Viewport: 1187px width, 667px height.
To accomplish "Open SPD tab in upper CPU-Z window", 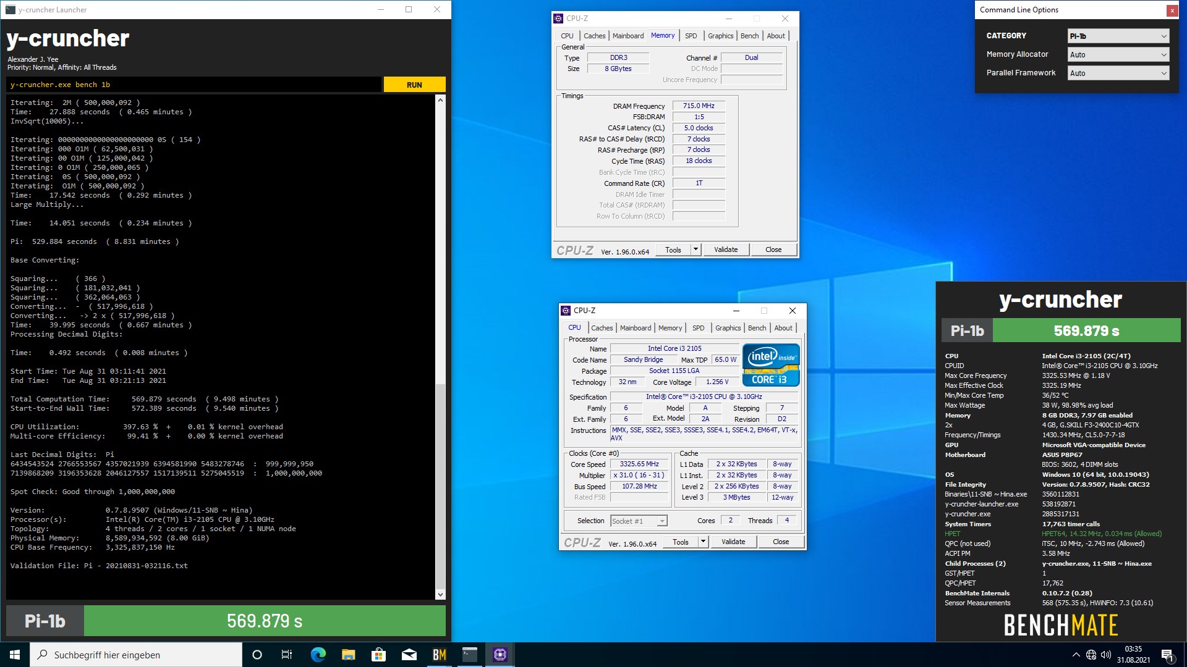I will coord(691,36).
